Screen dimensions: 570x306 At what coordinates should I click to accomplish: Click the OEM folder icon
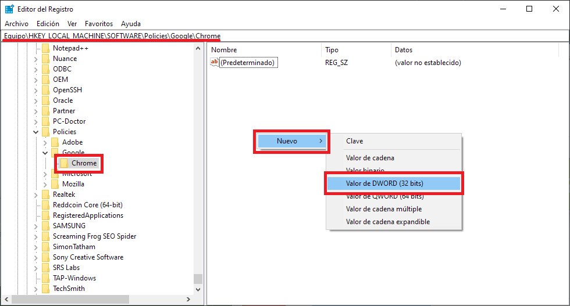pos(45,80)
